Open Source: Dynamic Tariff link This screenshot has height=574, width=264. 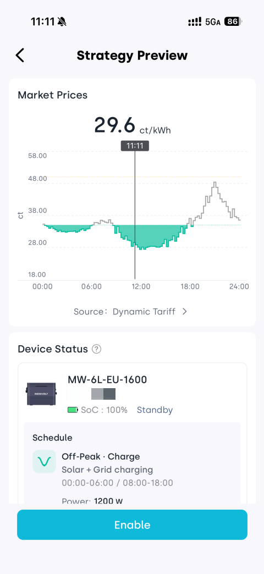click(x=131, y=312)
